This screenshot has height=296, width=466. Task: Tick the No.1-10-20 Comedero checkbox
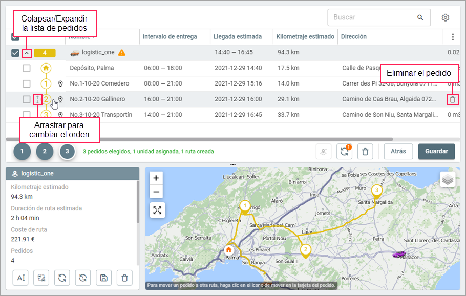pos(27,83)
